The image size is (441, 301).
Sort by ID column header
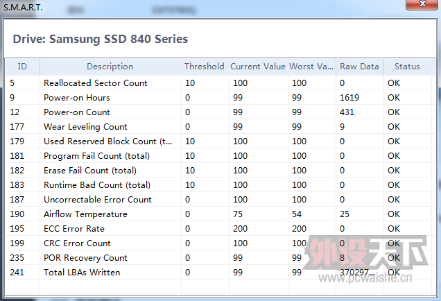[x=22, y=67]
